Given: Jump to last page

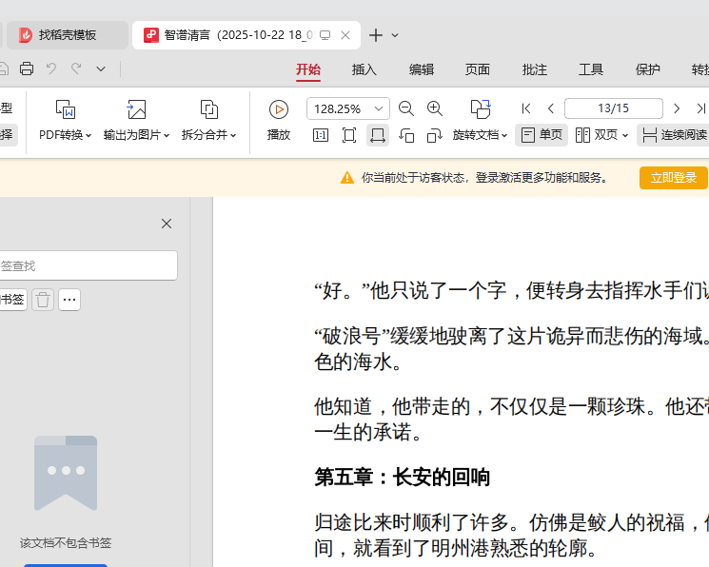Looking at the screenshot, I should (700, 108).
